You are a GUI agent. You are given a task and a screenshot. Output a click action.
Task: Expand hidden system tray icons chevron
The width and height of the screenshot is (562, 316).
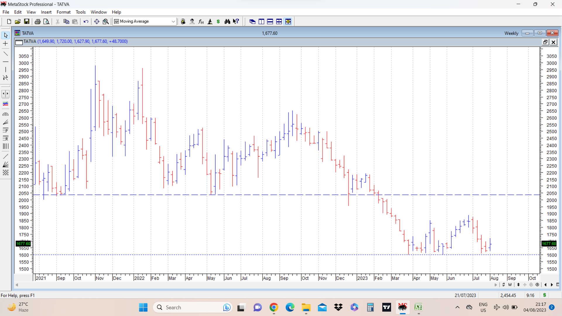tap(457, 307)
